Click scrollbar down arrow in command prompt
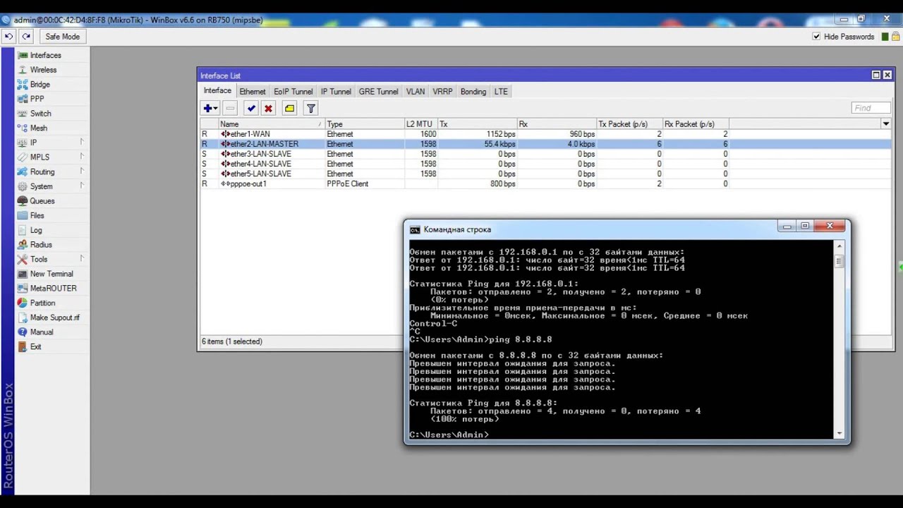The width and height of the screenshot is (903, 508). point(839,433)
